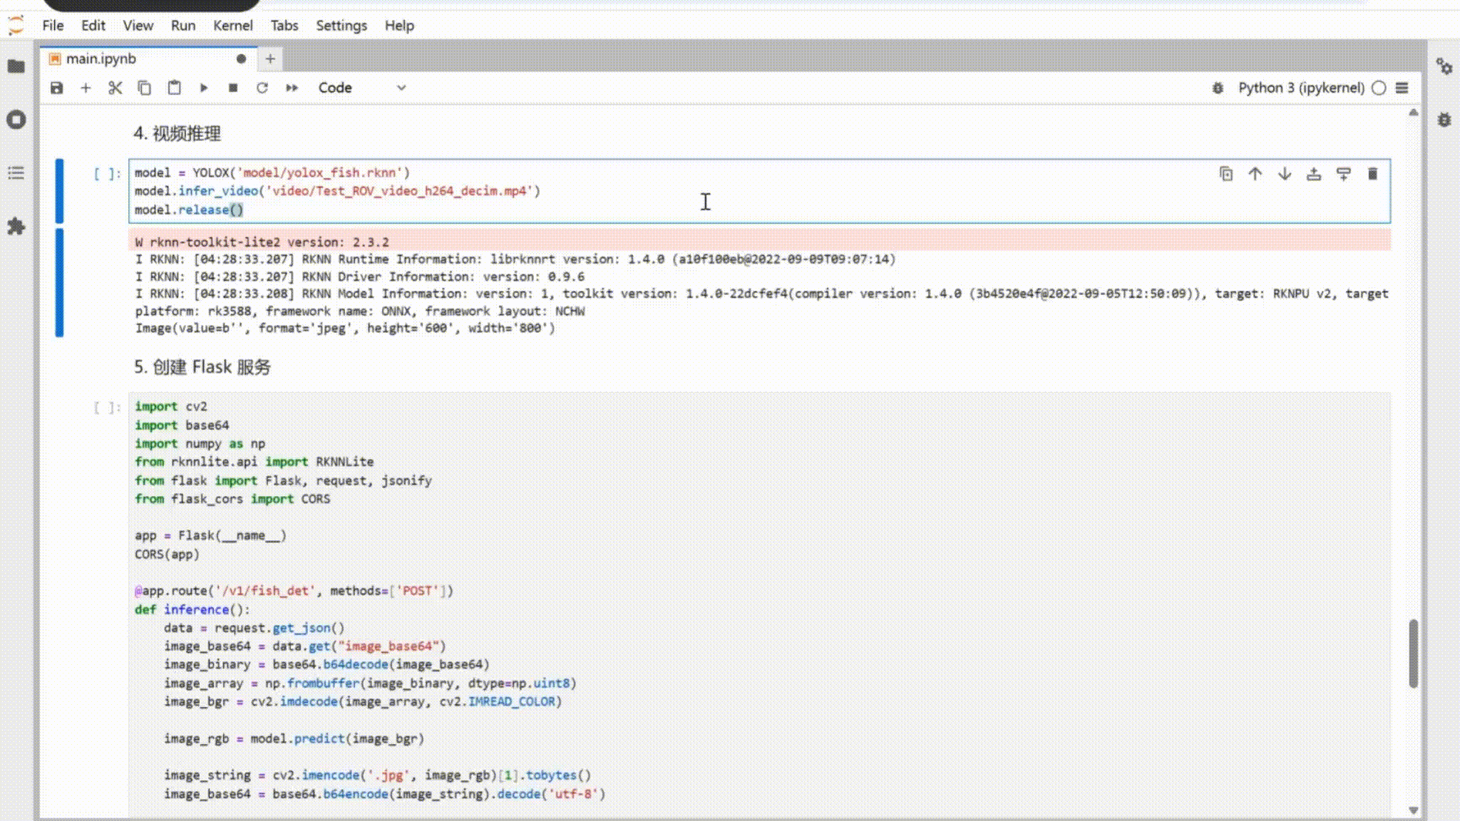
Task: Interrupt the kernel with stop icon
Action: pyautogui.click(x=233, y=88)
